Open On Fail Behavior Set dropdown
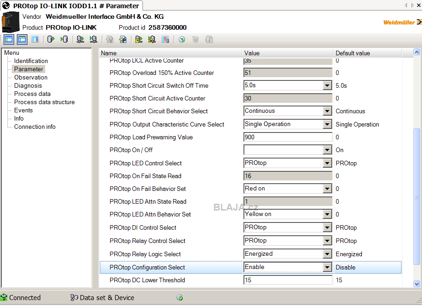 coord(327,189)
